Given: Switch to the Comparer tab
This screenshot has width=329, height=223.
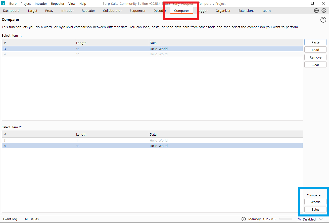Looking at the screenshot, I should pos(181,11).
